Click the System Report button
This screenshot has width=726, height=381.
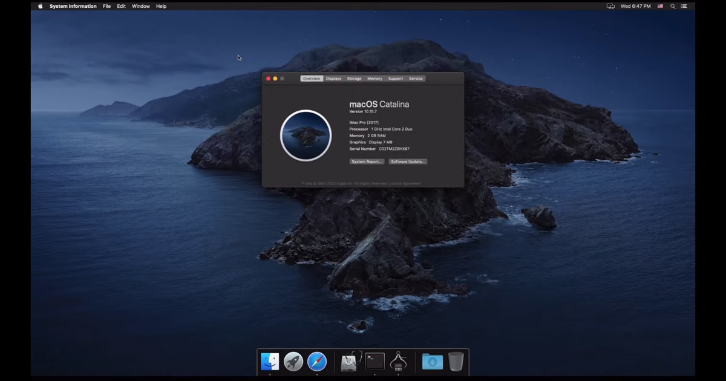pyautogui.click(x=367, y=161)
